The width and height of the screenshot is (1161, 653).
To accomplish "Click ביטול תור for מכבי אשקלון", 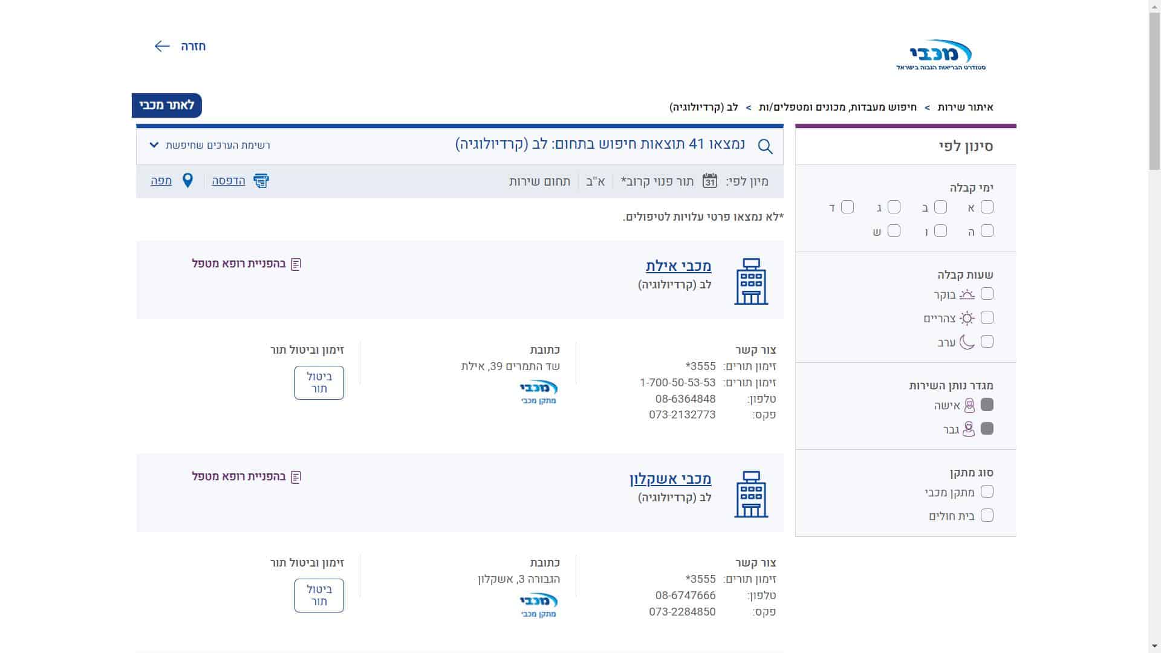I will click(x=319, y=596).
